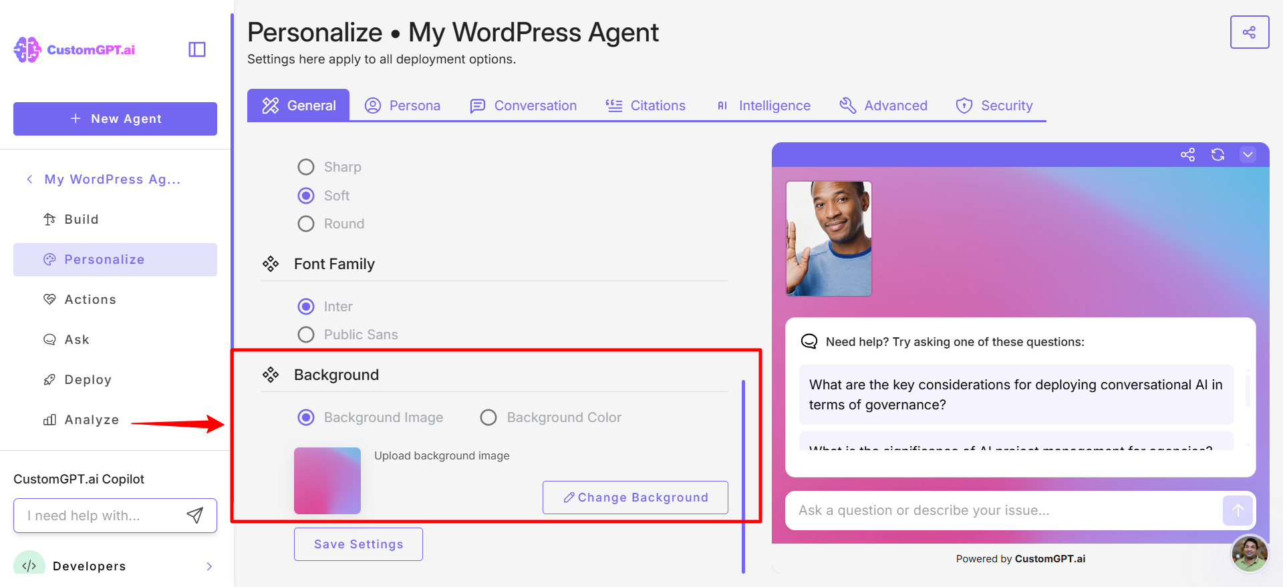The height and width of the screenshot is (587, 1283).
Task: Click the settings panel vertical scrollbar
Action: point(743,476)
